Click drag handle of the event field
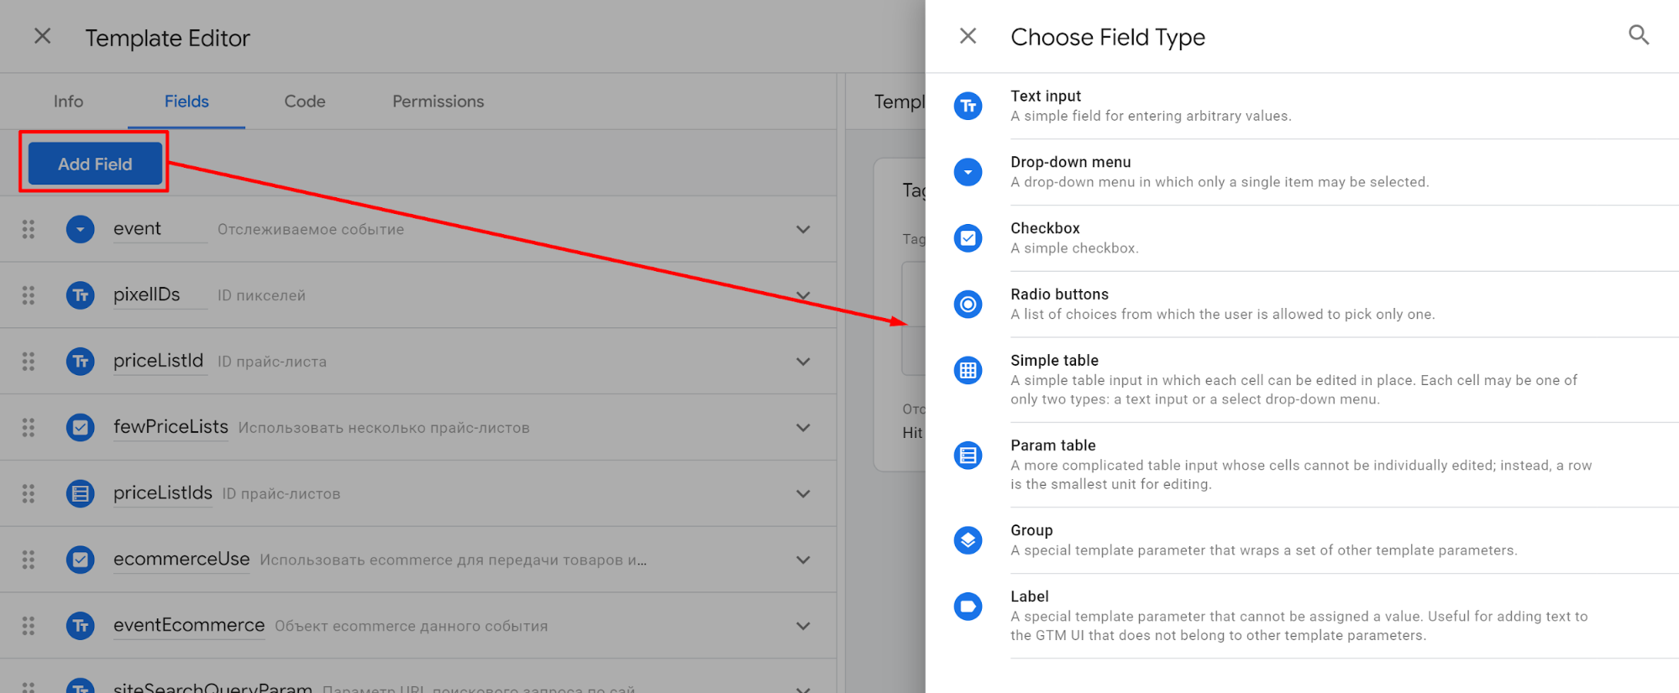Image resolution: width=1679 pixels, height=693 pixels. click(x=29, y=229)
